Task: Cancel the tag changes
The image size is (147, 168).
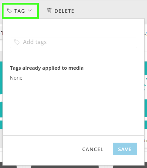Action: 93,149
